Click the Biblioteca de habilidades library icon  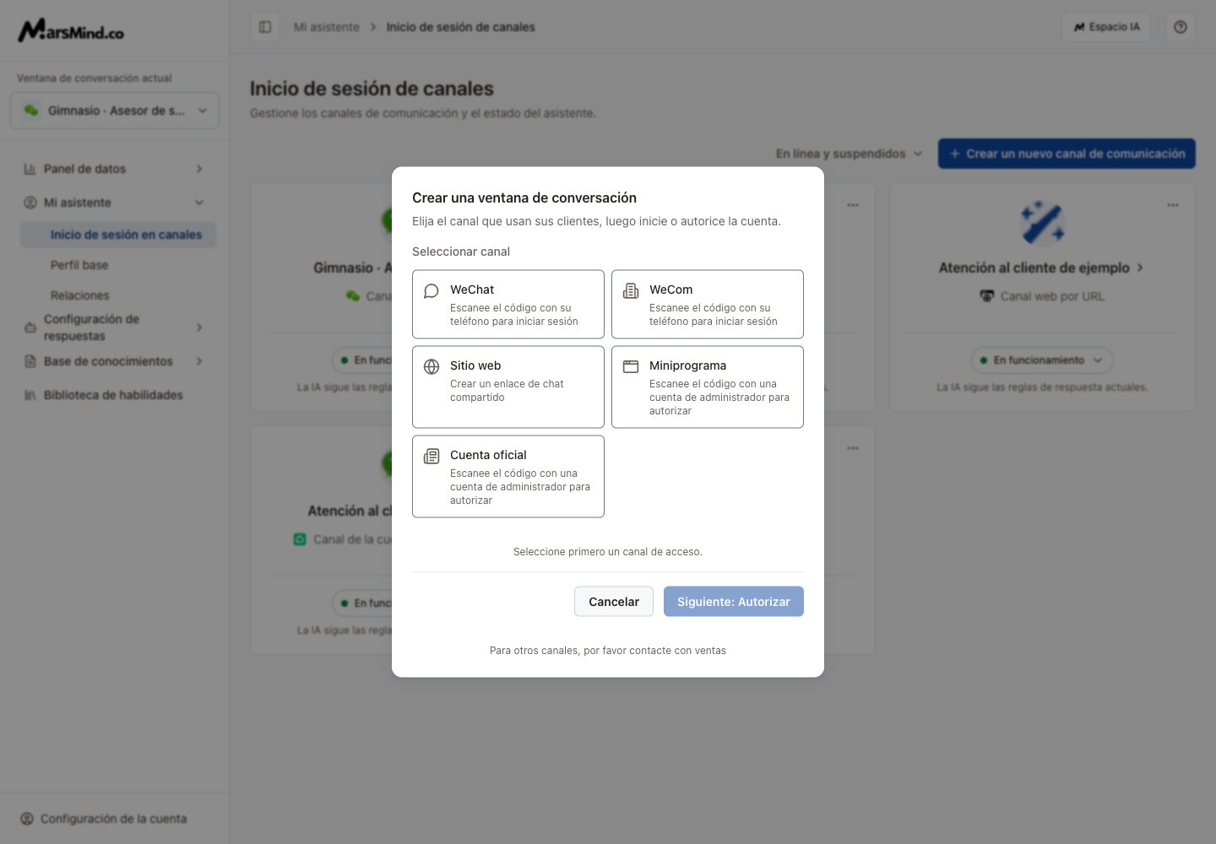(30, 395)
